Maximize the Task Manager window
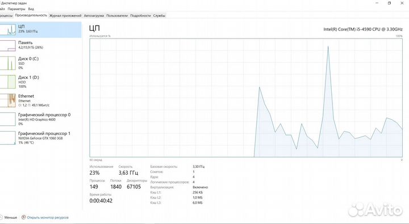Screen dimensions: 409x224 point(390,3)
